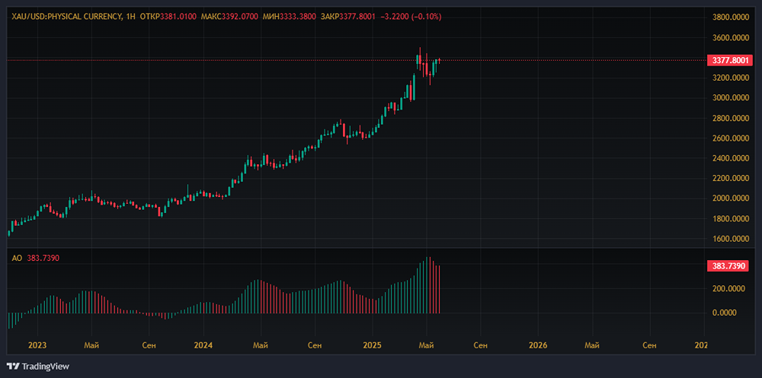Click the red 383.7390 indicator scale label
The width and height of the screenshot is (762, 378).
pos(728,266)
